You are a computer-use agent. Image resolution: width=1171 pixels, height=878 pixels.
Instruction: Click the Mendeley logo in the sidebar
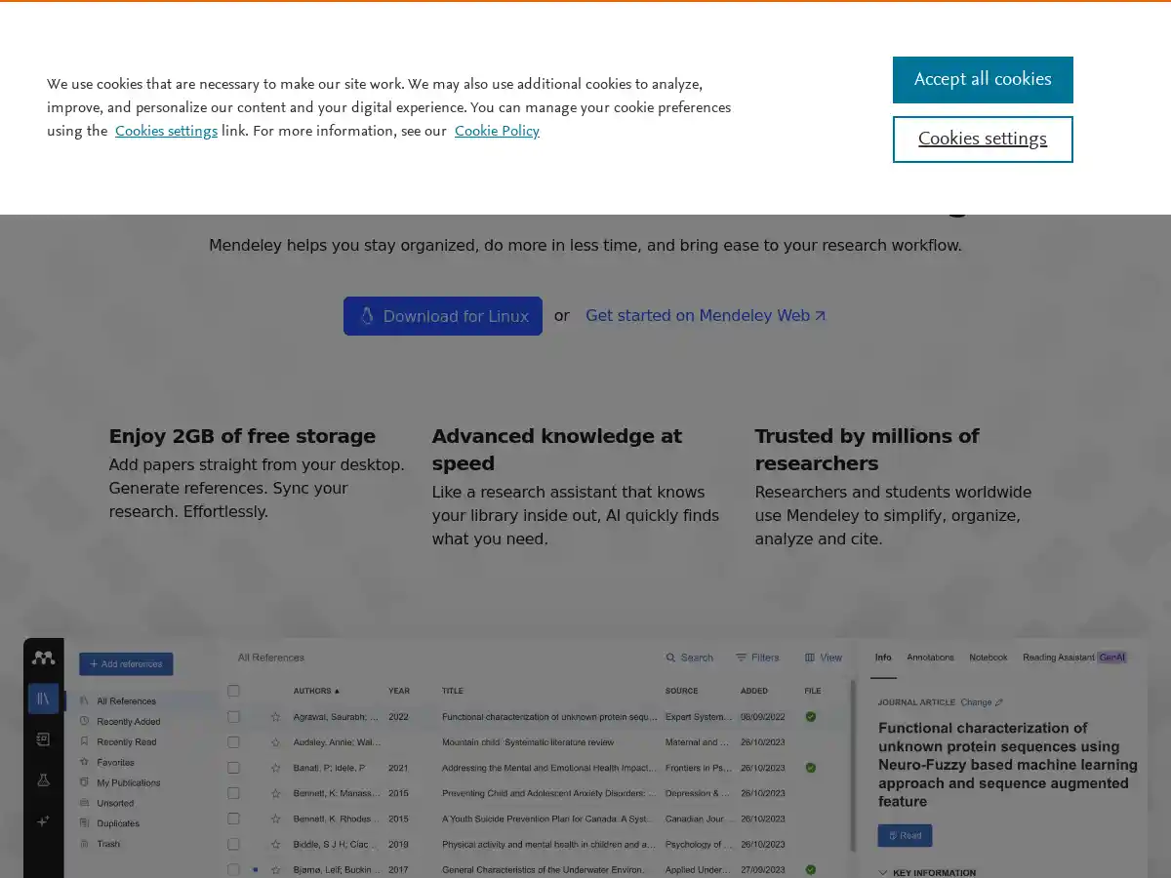[43, 657]
